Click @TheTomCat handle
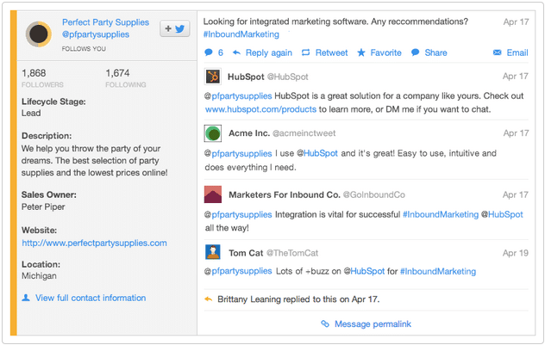This screenshot has width=545, height=345. click(x=292, y=253)
